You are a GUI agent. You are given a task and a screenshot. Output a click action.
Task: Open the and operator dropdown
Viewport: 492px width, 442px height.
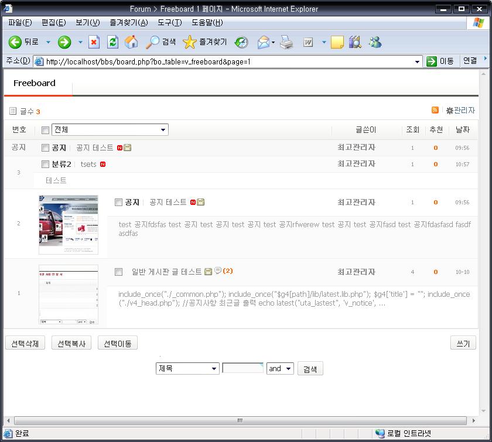click(280, 369)
